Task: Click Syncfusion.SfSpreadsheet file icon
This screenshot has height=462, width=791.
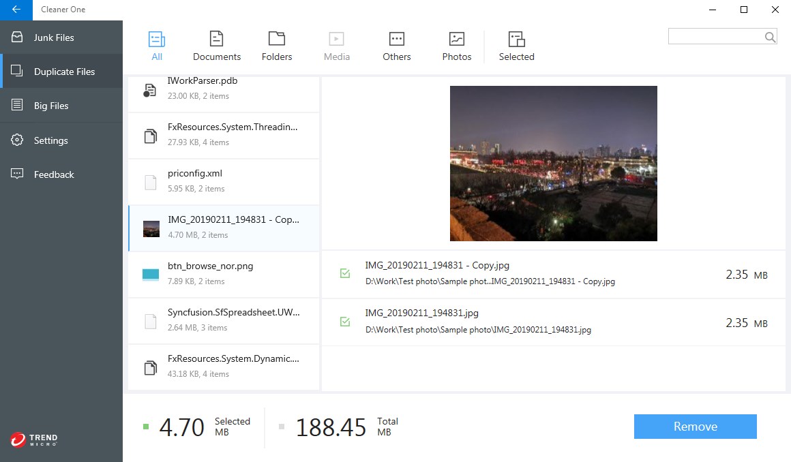Action: 150,321
